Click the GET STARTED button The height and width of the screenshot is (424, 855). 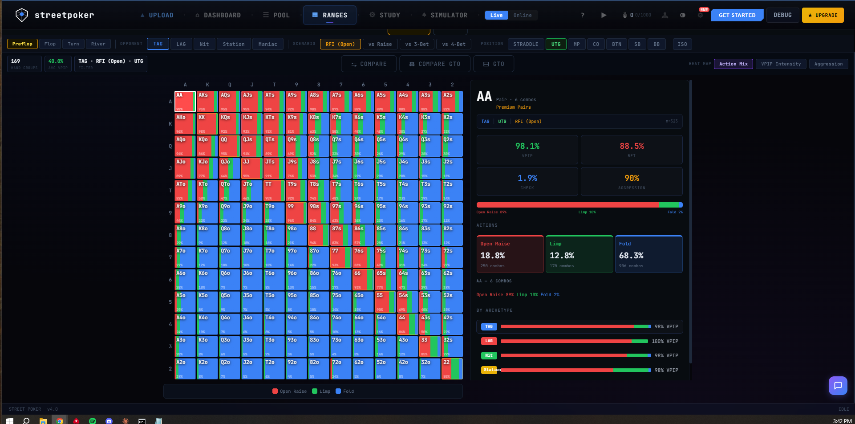737,15
